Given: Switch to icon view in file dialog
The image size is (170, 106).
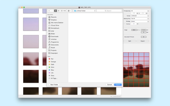Looking at the screenshot, I should pyautogui.click(x=56, y=11).
